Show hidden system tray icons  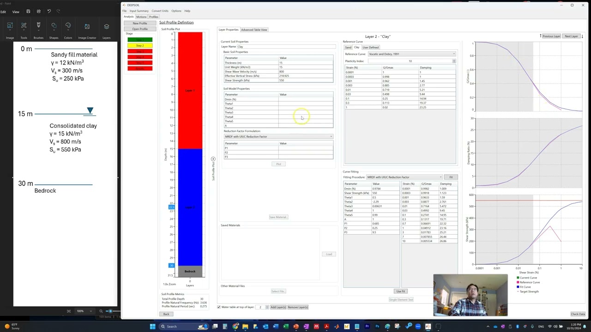pos(488,326)
